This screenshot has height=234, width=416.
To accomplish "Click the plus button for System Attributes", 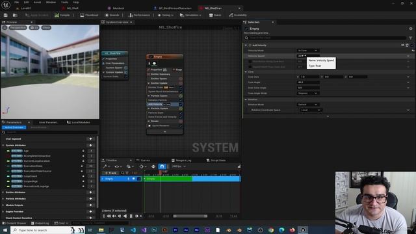I will [91, 146].
